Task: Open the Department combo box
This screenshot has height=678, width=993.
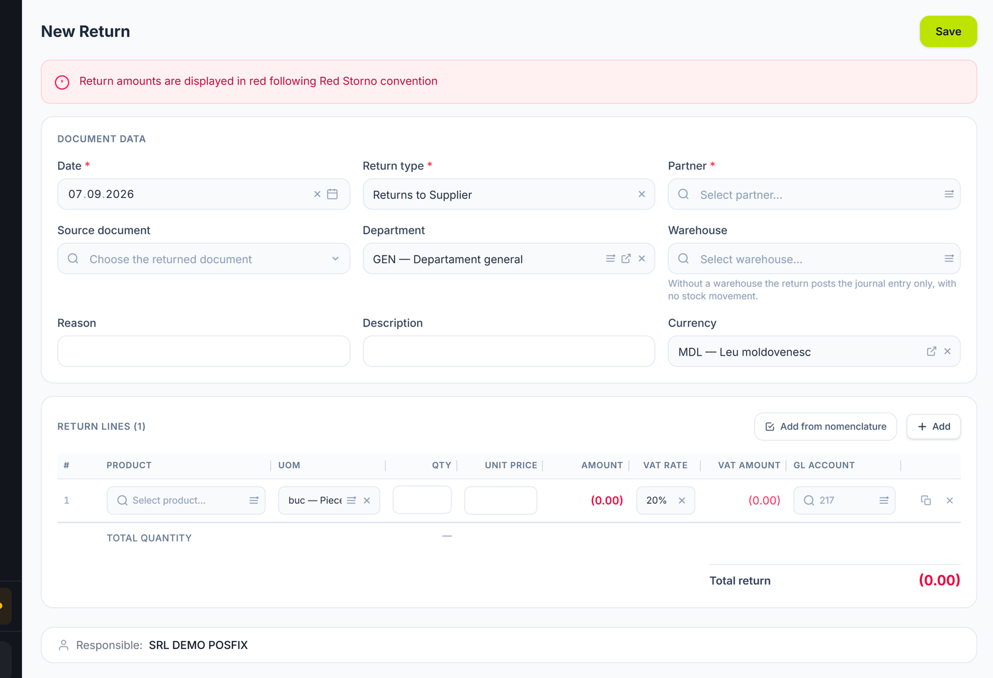Action: (508, 258)
